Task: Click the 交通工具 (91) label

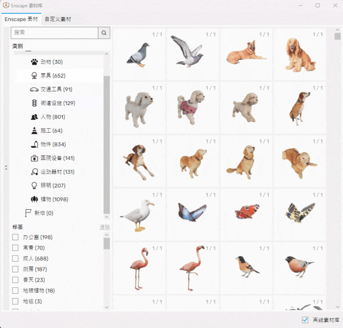Action: (x=56, y=89)
